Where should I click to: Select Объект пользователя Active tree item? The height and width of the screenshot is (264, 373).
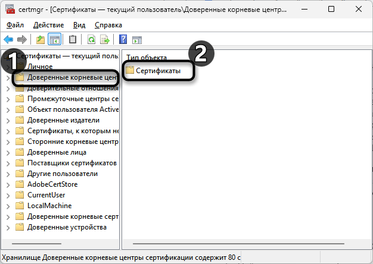click(73, 109)
